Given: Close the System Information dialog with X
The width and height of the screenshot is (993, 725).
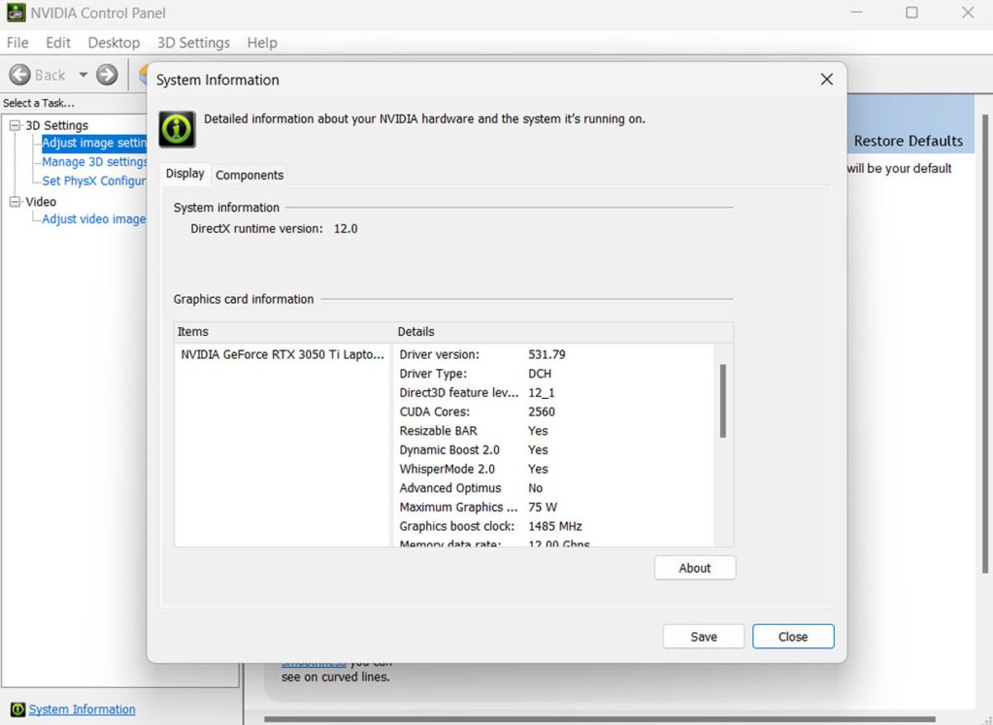Looking at the screenshot, I should (x=826, y=79).
